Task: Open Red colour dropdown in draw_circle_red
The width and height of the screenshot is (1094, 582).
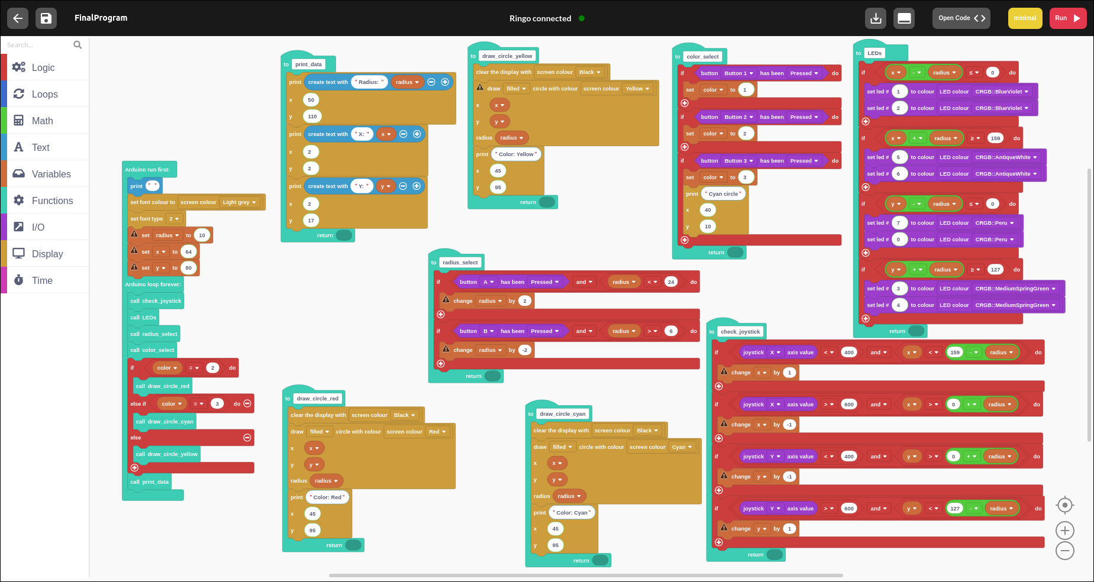Action: point(437,432)
